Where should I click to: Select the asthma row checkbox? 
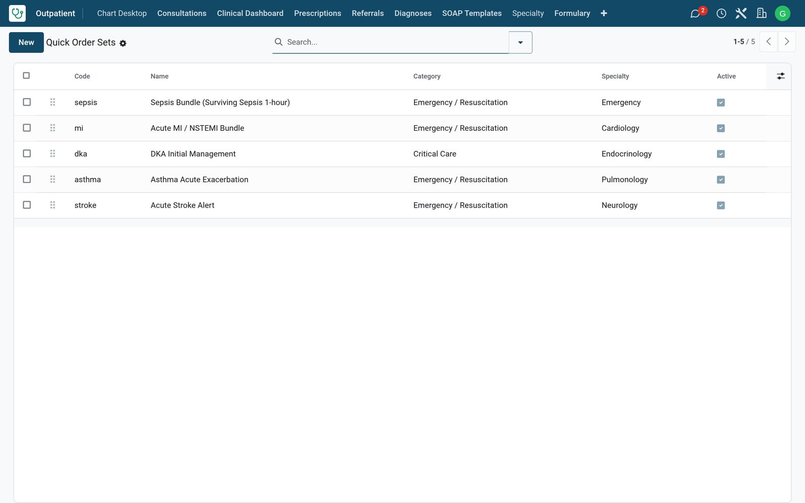click(x=27, y=179)
